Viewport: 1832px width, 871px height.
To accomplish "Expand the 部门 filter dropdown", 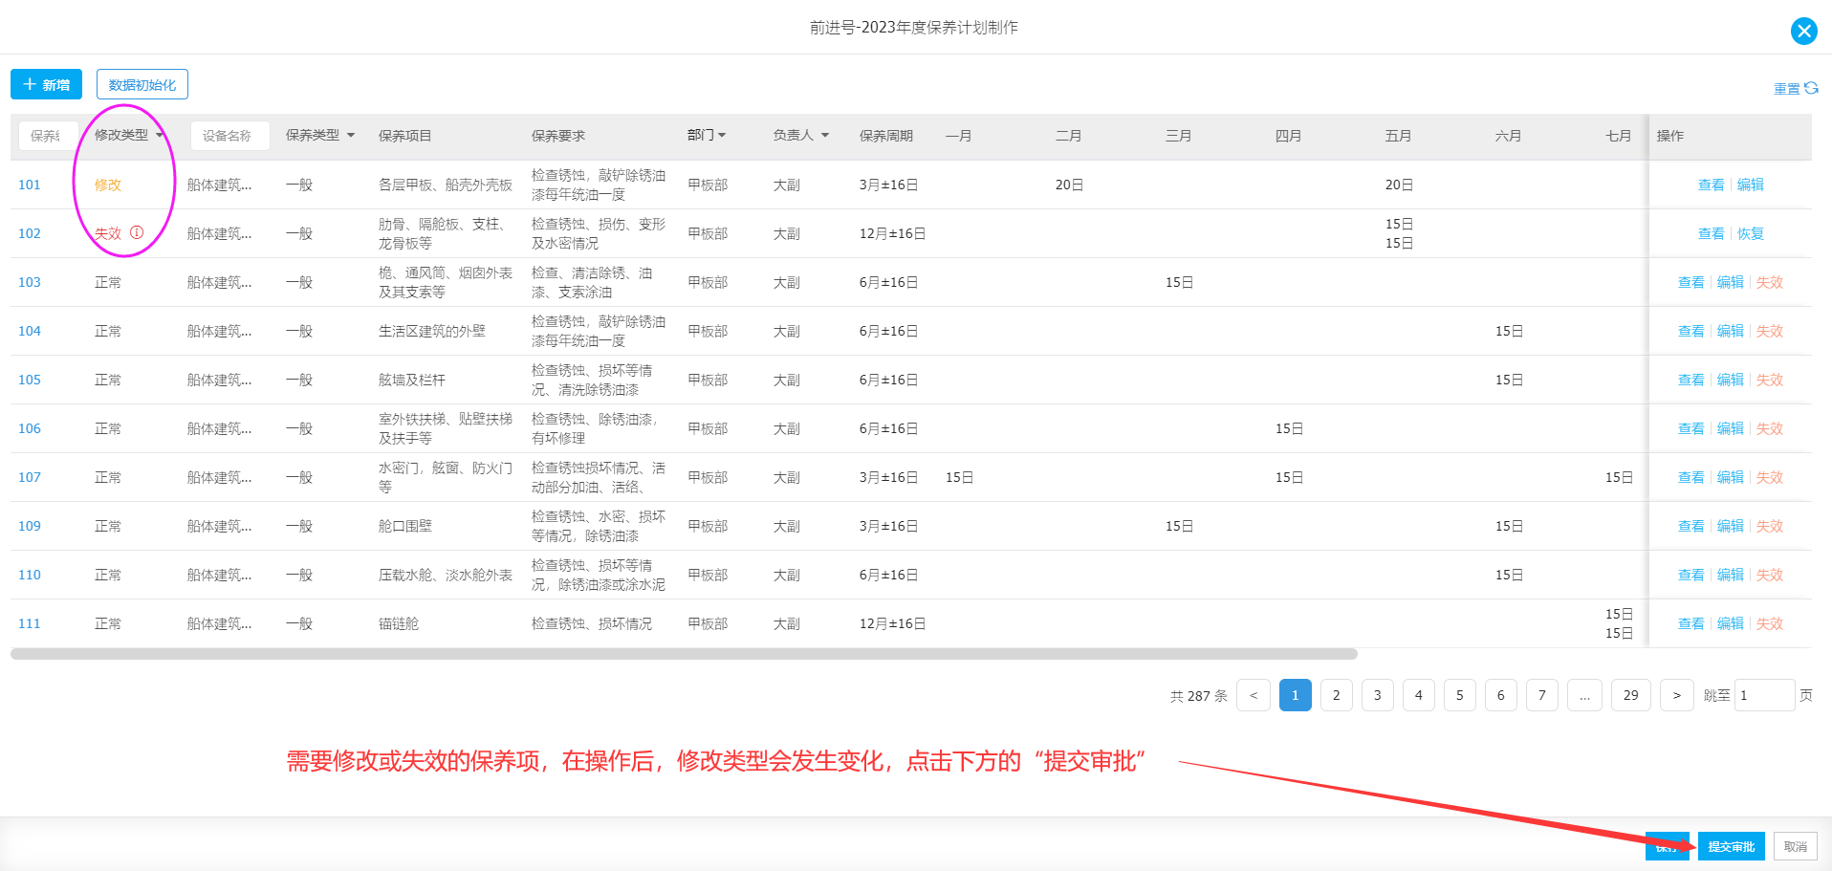I will [722, 135].
